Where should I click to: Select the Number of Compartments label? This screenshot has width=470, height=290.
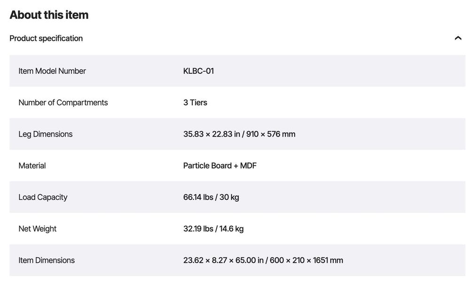coord(63,102)
